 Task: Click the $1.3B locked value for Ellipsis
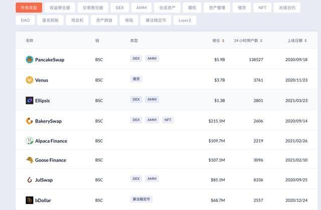(220, 100)
